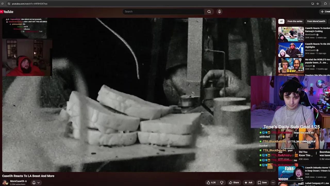Click the '241K views · 11 days ago' text
The image size is (330, 186).
[316, 53]
